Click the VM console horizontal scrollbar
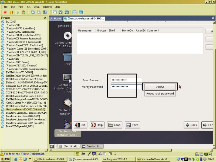216x162 pixels. pyautogui.click(x=131, y=150)
